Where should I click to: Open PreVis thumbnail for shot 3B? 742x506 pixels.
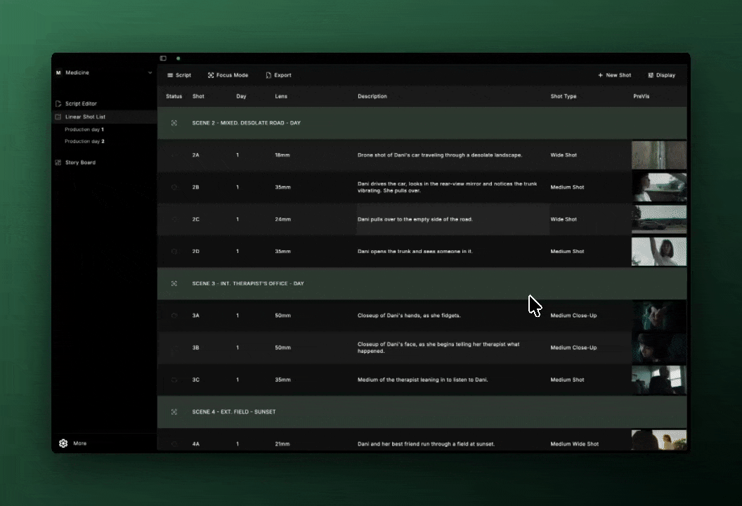coord(658,347)
